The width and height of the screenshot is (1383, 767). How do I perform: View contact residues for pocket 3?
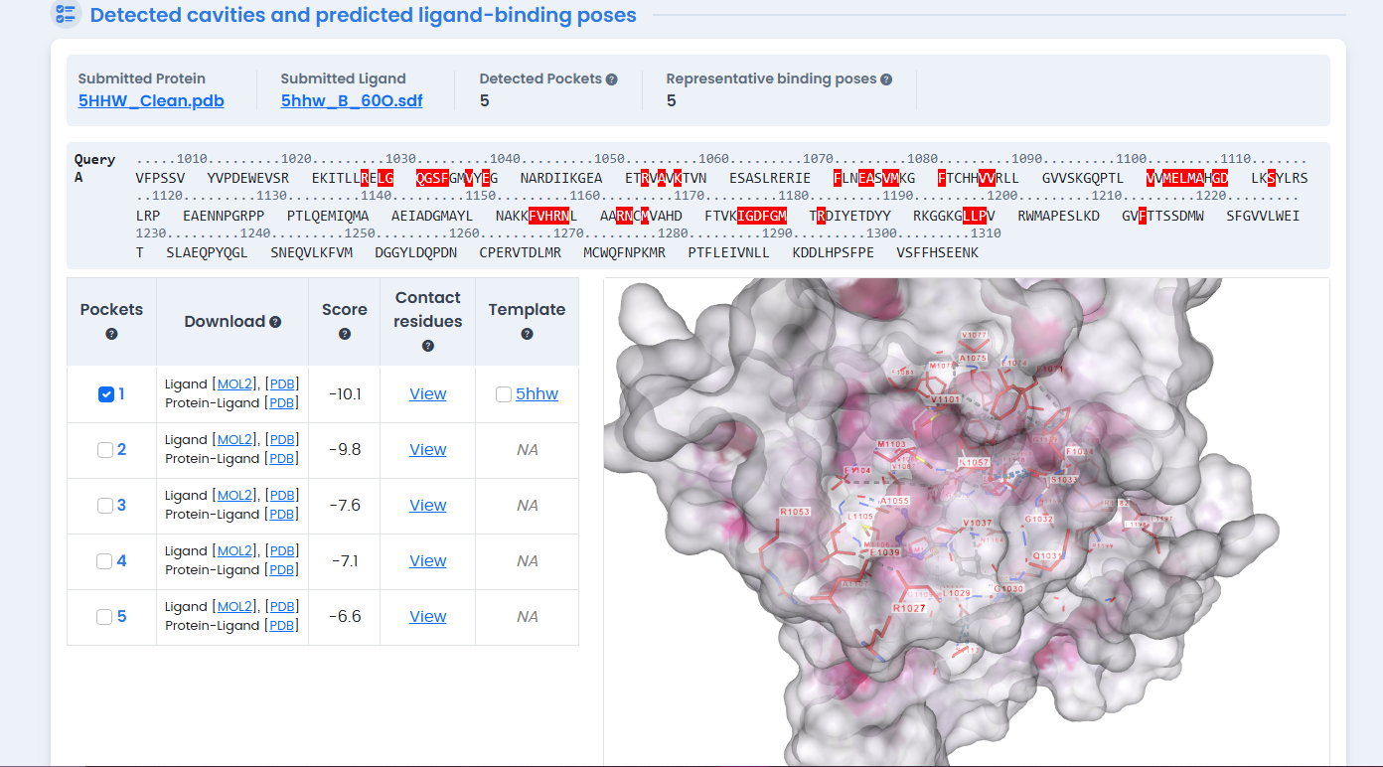point(428,506)
